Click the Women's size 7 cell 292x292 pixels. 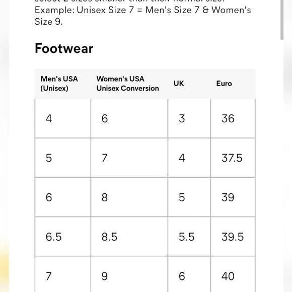[129, 158]
